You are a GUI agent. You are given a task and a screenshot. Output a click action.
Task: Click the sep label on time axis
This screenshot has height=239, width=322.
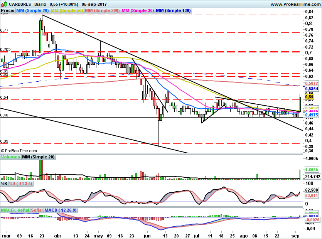(x=295, y=236)
